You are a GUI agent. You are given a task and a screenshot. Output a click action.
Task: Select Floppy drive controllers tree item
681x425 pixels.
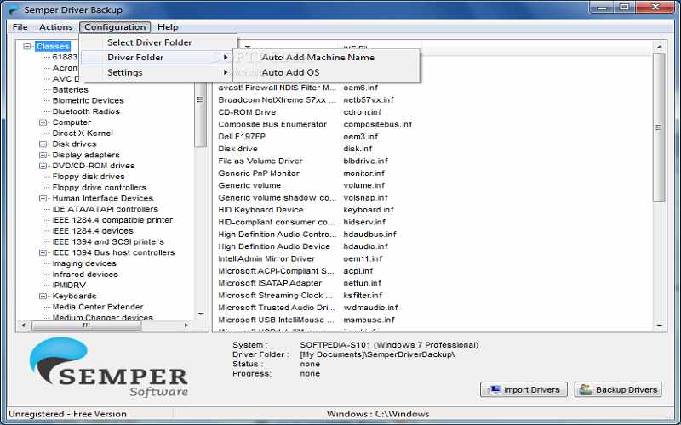pyautogui.click(x=99, y=187)
